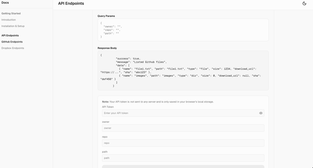Focus the path input field
The image size is (313, 168).
coord(183,158)
